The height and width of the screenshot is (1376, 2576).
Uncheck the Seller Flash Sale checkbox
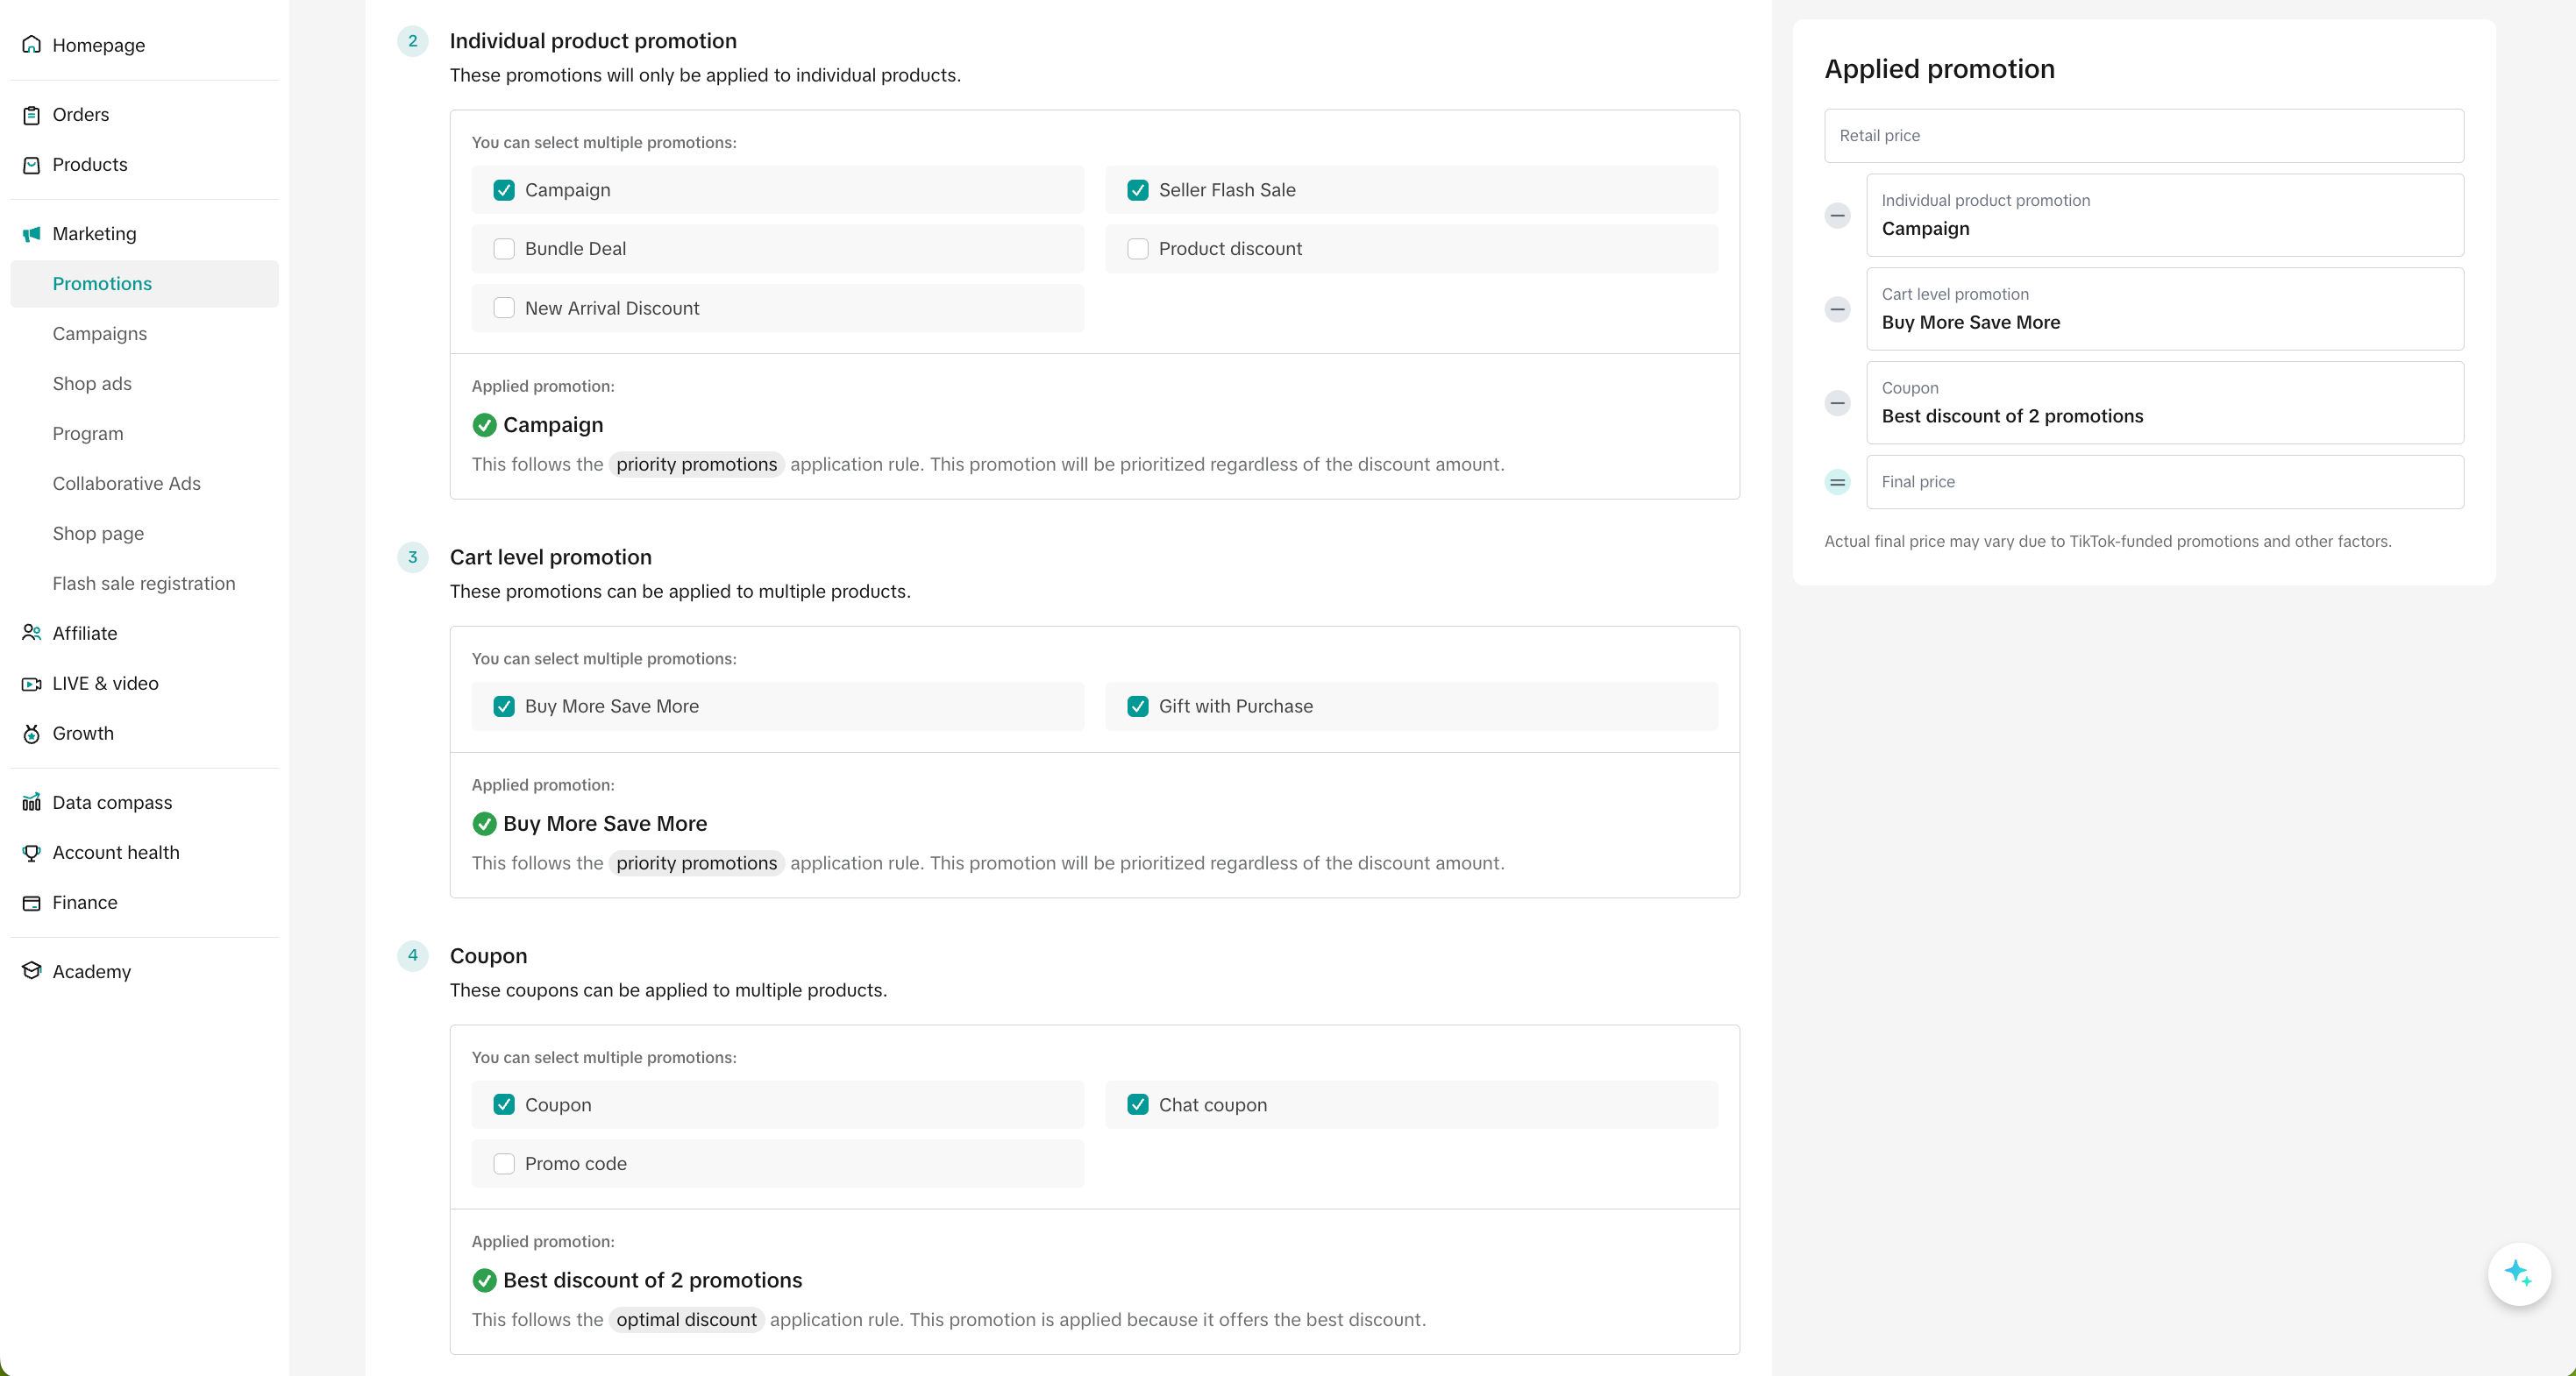[1137, 190]
